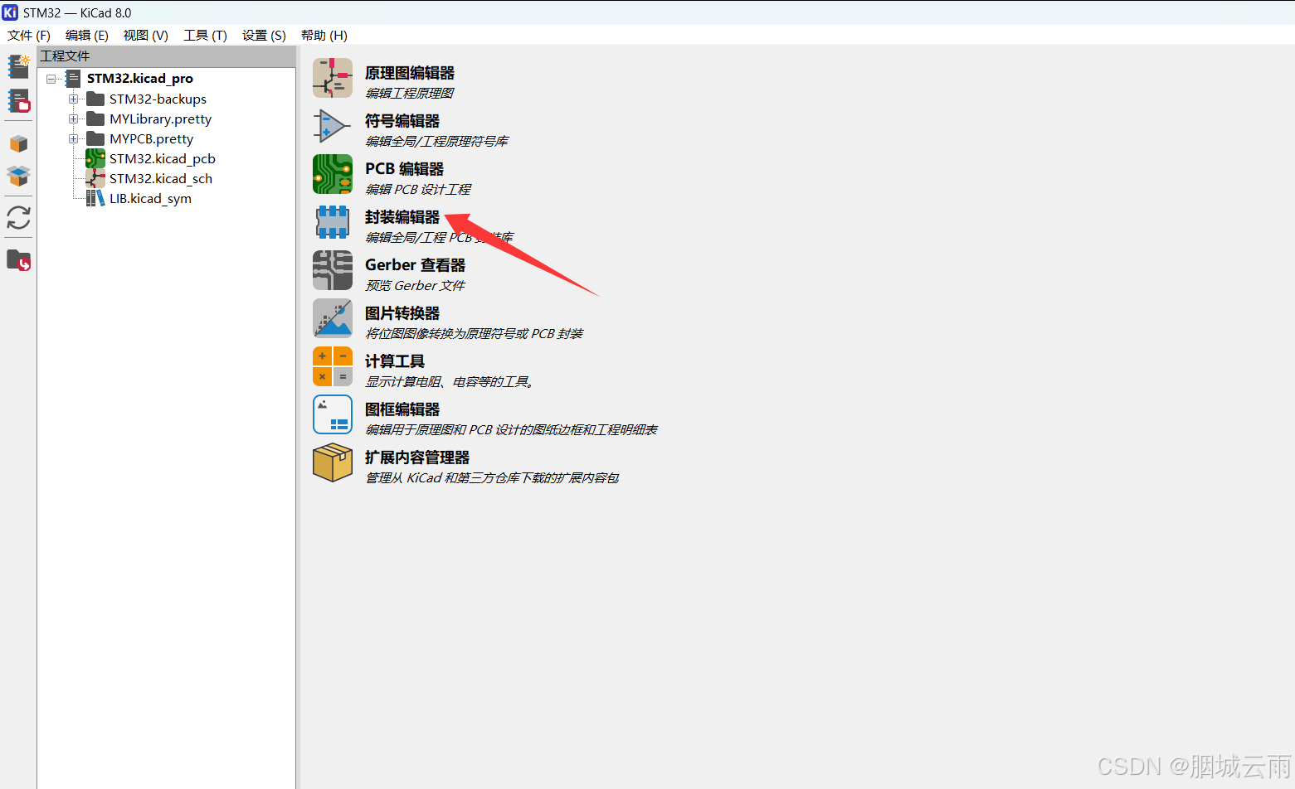
Task: Click the refresh project tree icon
Action: 18,218
